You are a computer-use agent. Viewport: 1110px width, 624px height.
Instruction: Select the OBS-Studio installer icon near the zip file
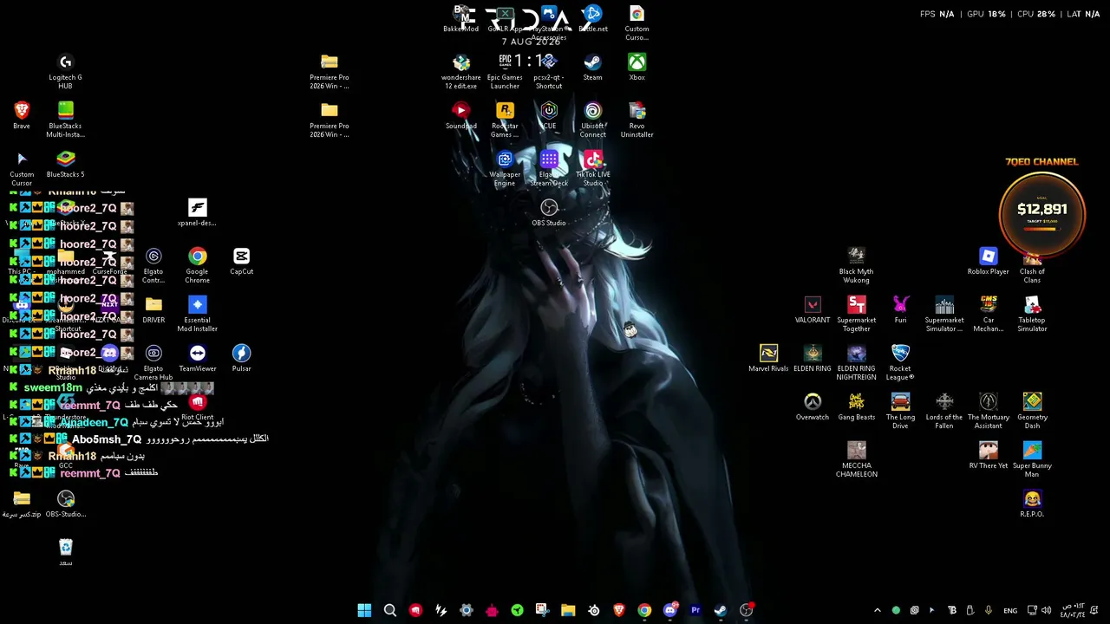click(x=66, y=504)
